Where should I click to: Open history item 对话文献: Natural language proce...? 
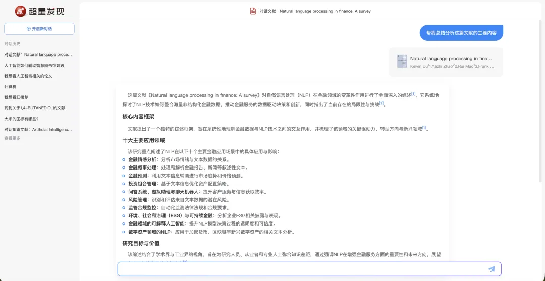coord(38,54)
